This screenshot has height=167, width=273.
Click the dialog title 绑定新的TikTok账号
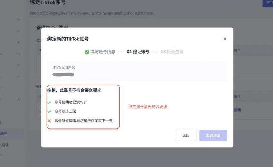pyautogui.click(x=68, y=39)
